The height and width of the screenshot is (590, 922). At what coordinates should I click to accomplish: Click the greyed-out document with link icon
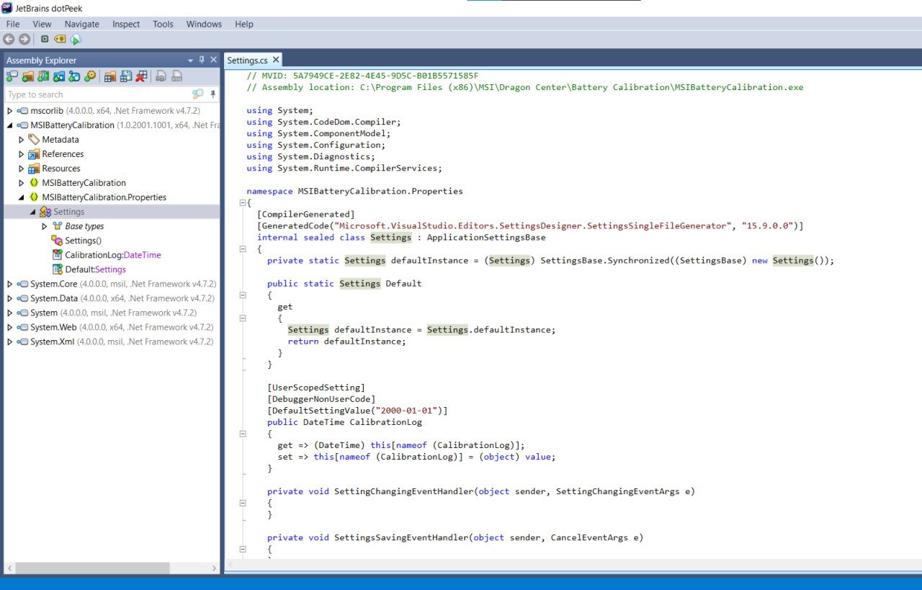tap(161, 76)
